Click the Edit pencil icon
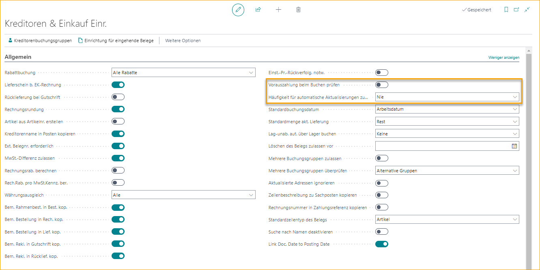Image resolution: width=540 pixels, height=270 pixels. click(238, 10)
